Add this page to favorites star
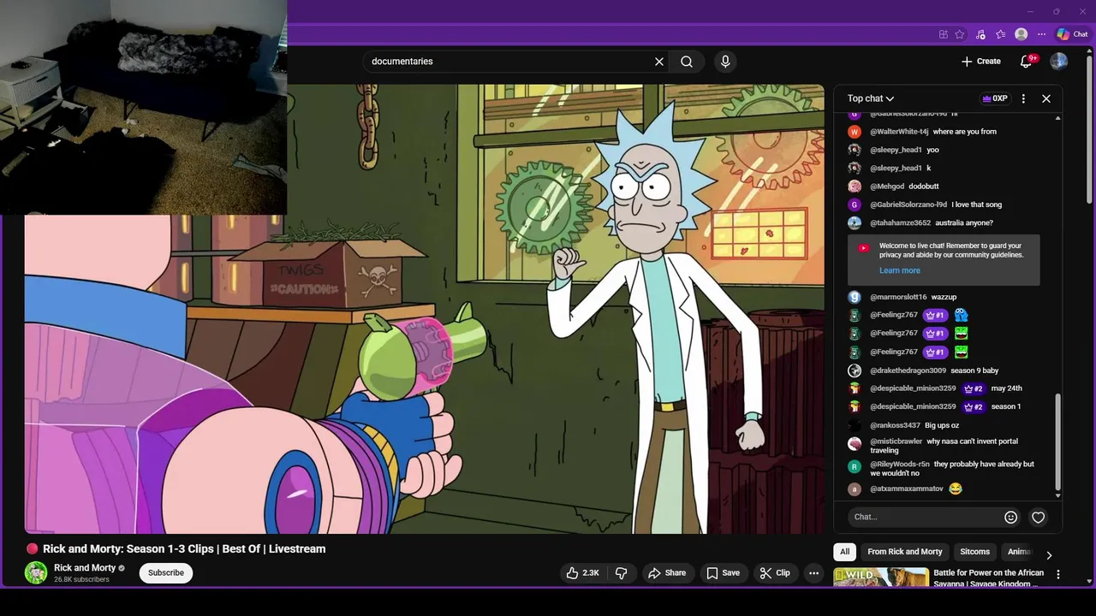This screenshot has height=616, width=1096. tap(960, 34)
